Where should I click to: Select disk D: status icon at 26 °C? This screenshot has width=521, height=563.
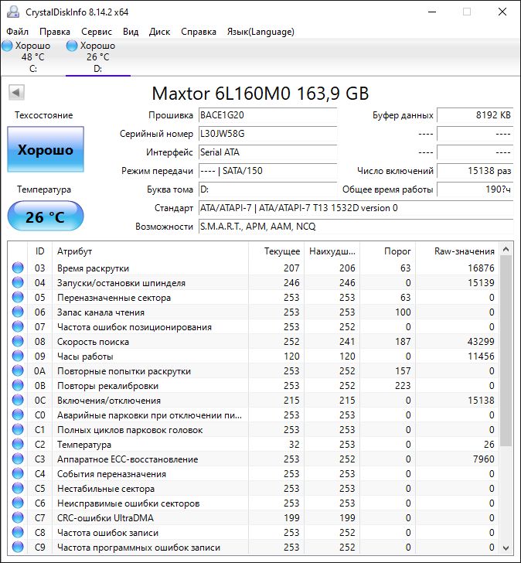point(73,46)
